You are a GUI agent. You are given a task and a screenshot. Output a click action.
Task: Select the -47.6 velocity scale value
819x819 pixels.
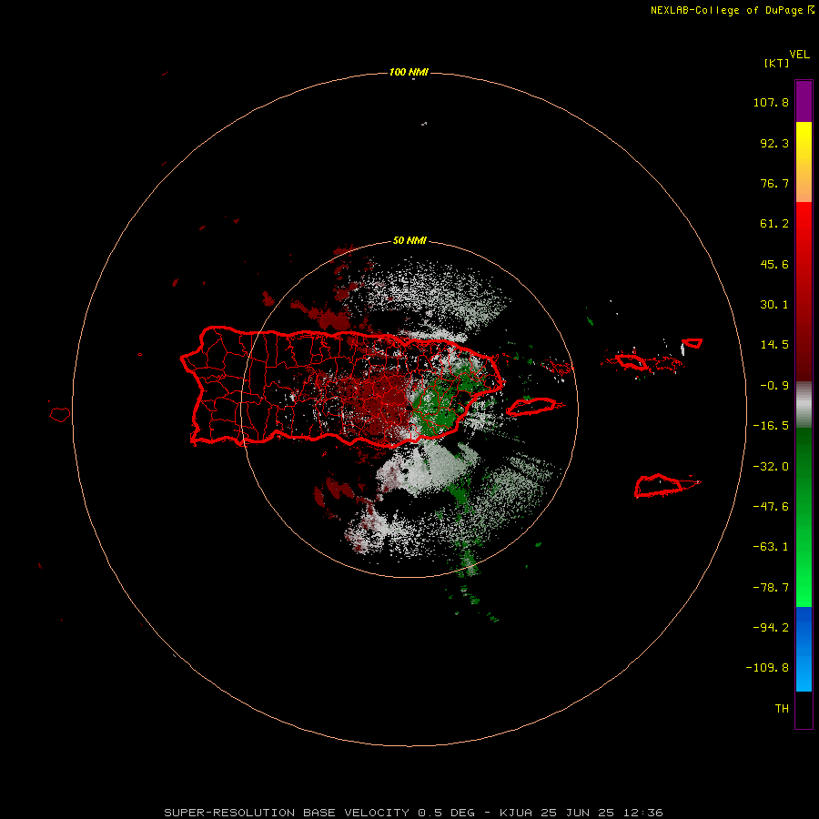point(771,507)
